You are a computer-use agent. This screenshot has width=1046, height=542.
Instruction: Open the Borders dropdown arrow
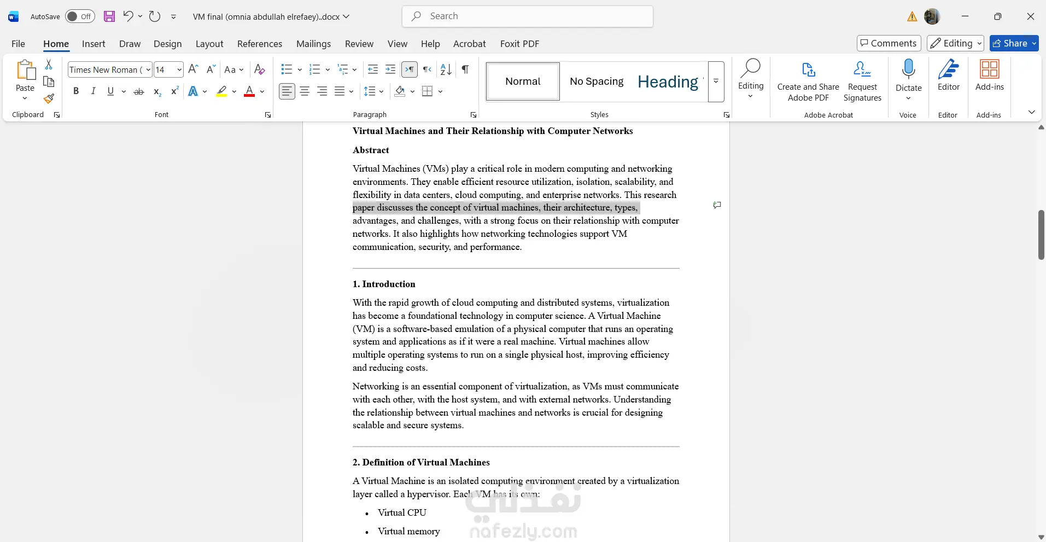(440, 91)
